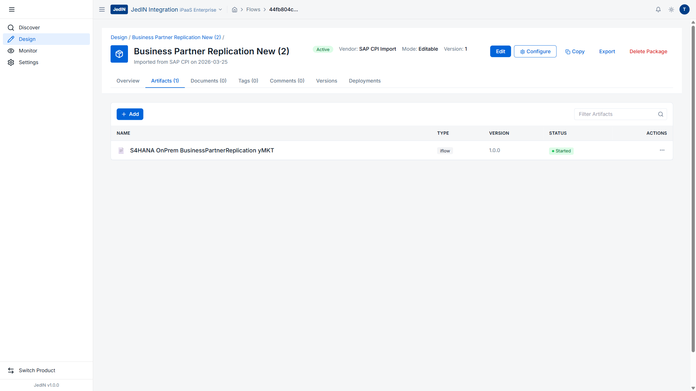Image resolution: width=696 pixels, height=391 pixels.
Task: Click the left sidebar hamburger menu icon
Action: click(x=12, y=9)
